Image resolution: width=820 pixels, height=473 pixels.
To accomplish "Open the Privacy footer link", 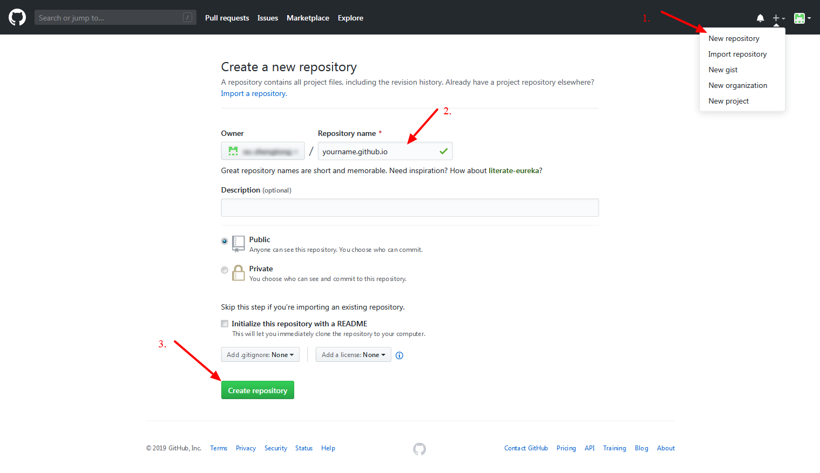I will [246, 448].
